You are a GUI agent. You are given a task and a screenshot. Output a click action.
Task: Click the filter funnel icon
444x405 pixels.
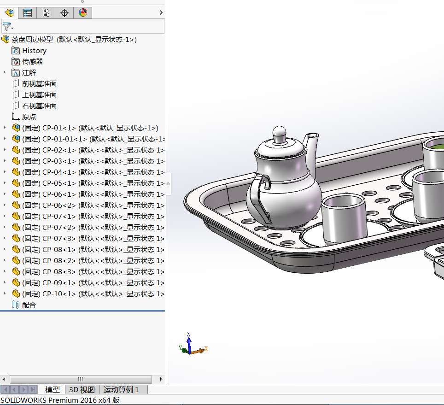(7, 27)
